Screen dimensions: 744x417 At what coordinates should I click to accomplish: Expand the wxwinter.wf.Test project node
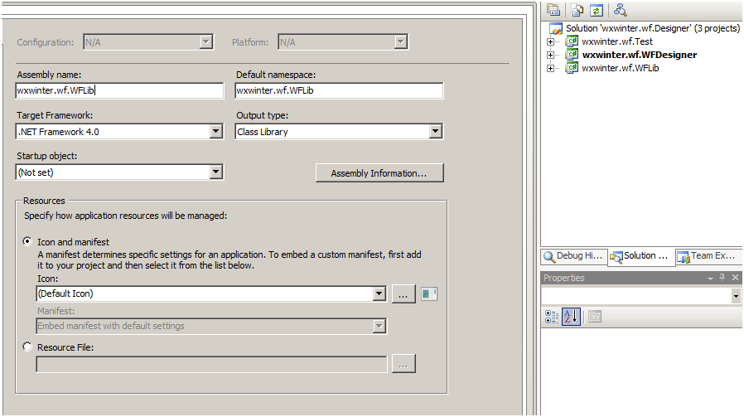click(550, 41)
